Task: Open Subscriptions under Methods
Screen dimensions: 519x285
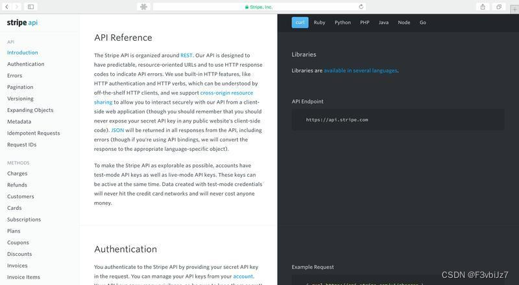Action: 24,220
